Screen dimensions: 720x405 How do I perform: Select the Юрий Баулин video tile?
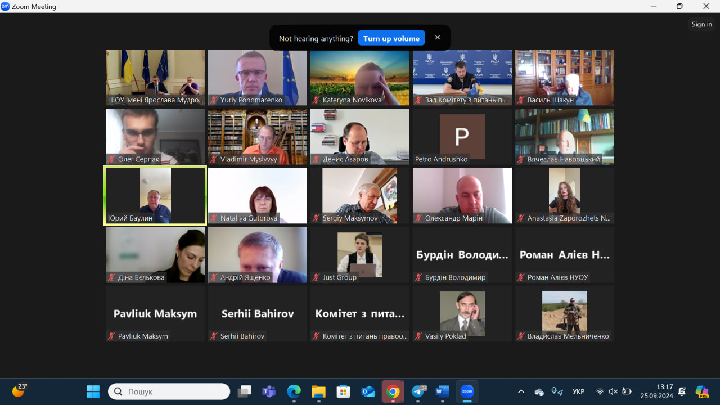pyautogui.click(x=155, y=195)
